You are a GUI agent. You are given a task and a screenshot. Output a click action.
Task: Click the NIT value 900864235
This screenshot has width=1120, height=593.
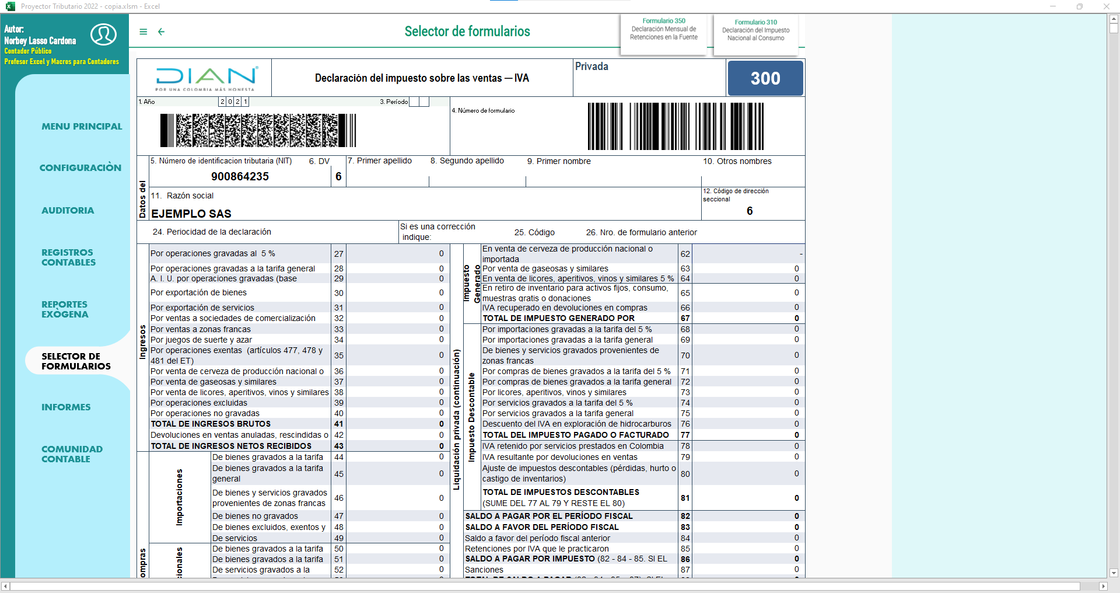(x=240, y=177)
